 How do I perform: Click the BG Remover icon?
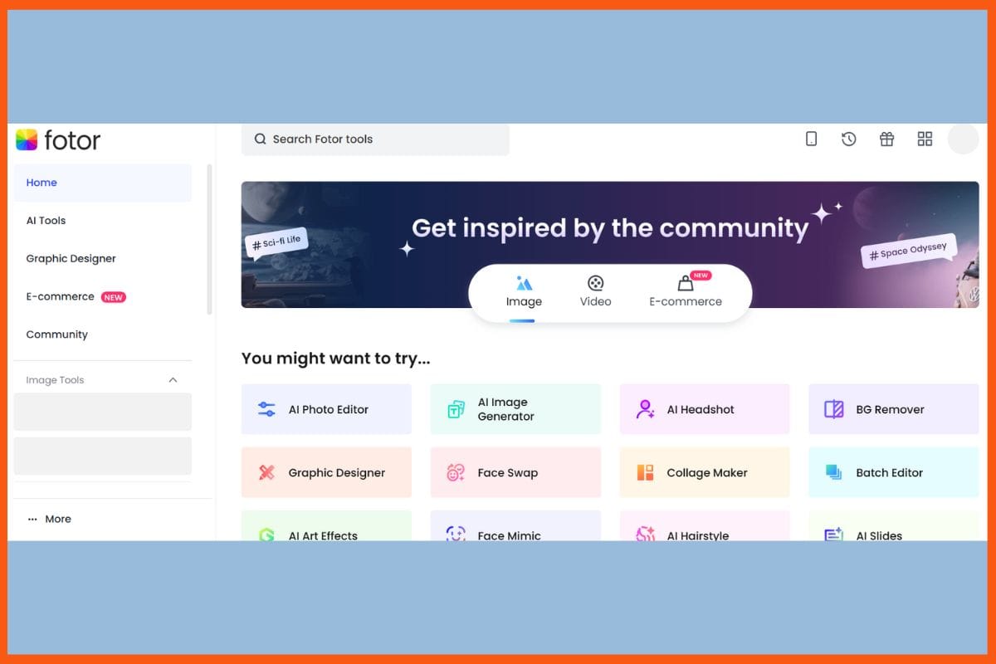coord(834,409)
